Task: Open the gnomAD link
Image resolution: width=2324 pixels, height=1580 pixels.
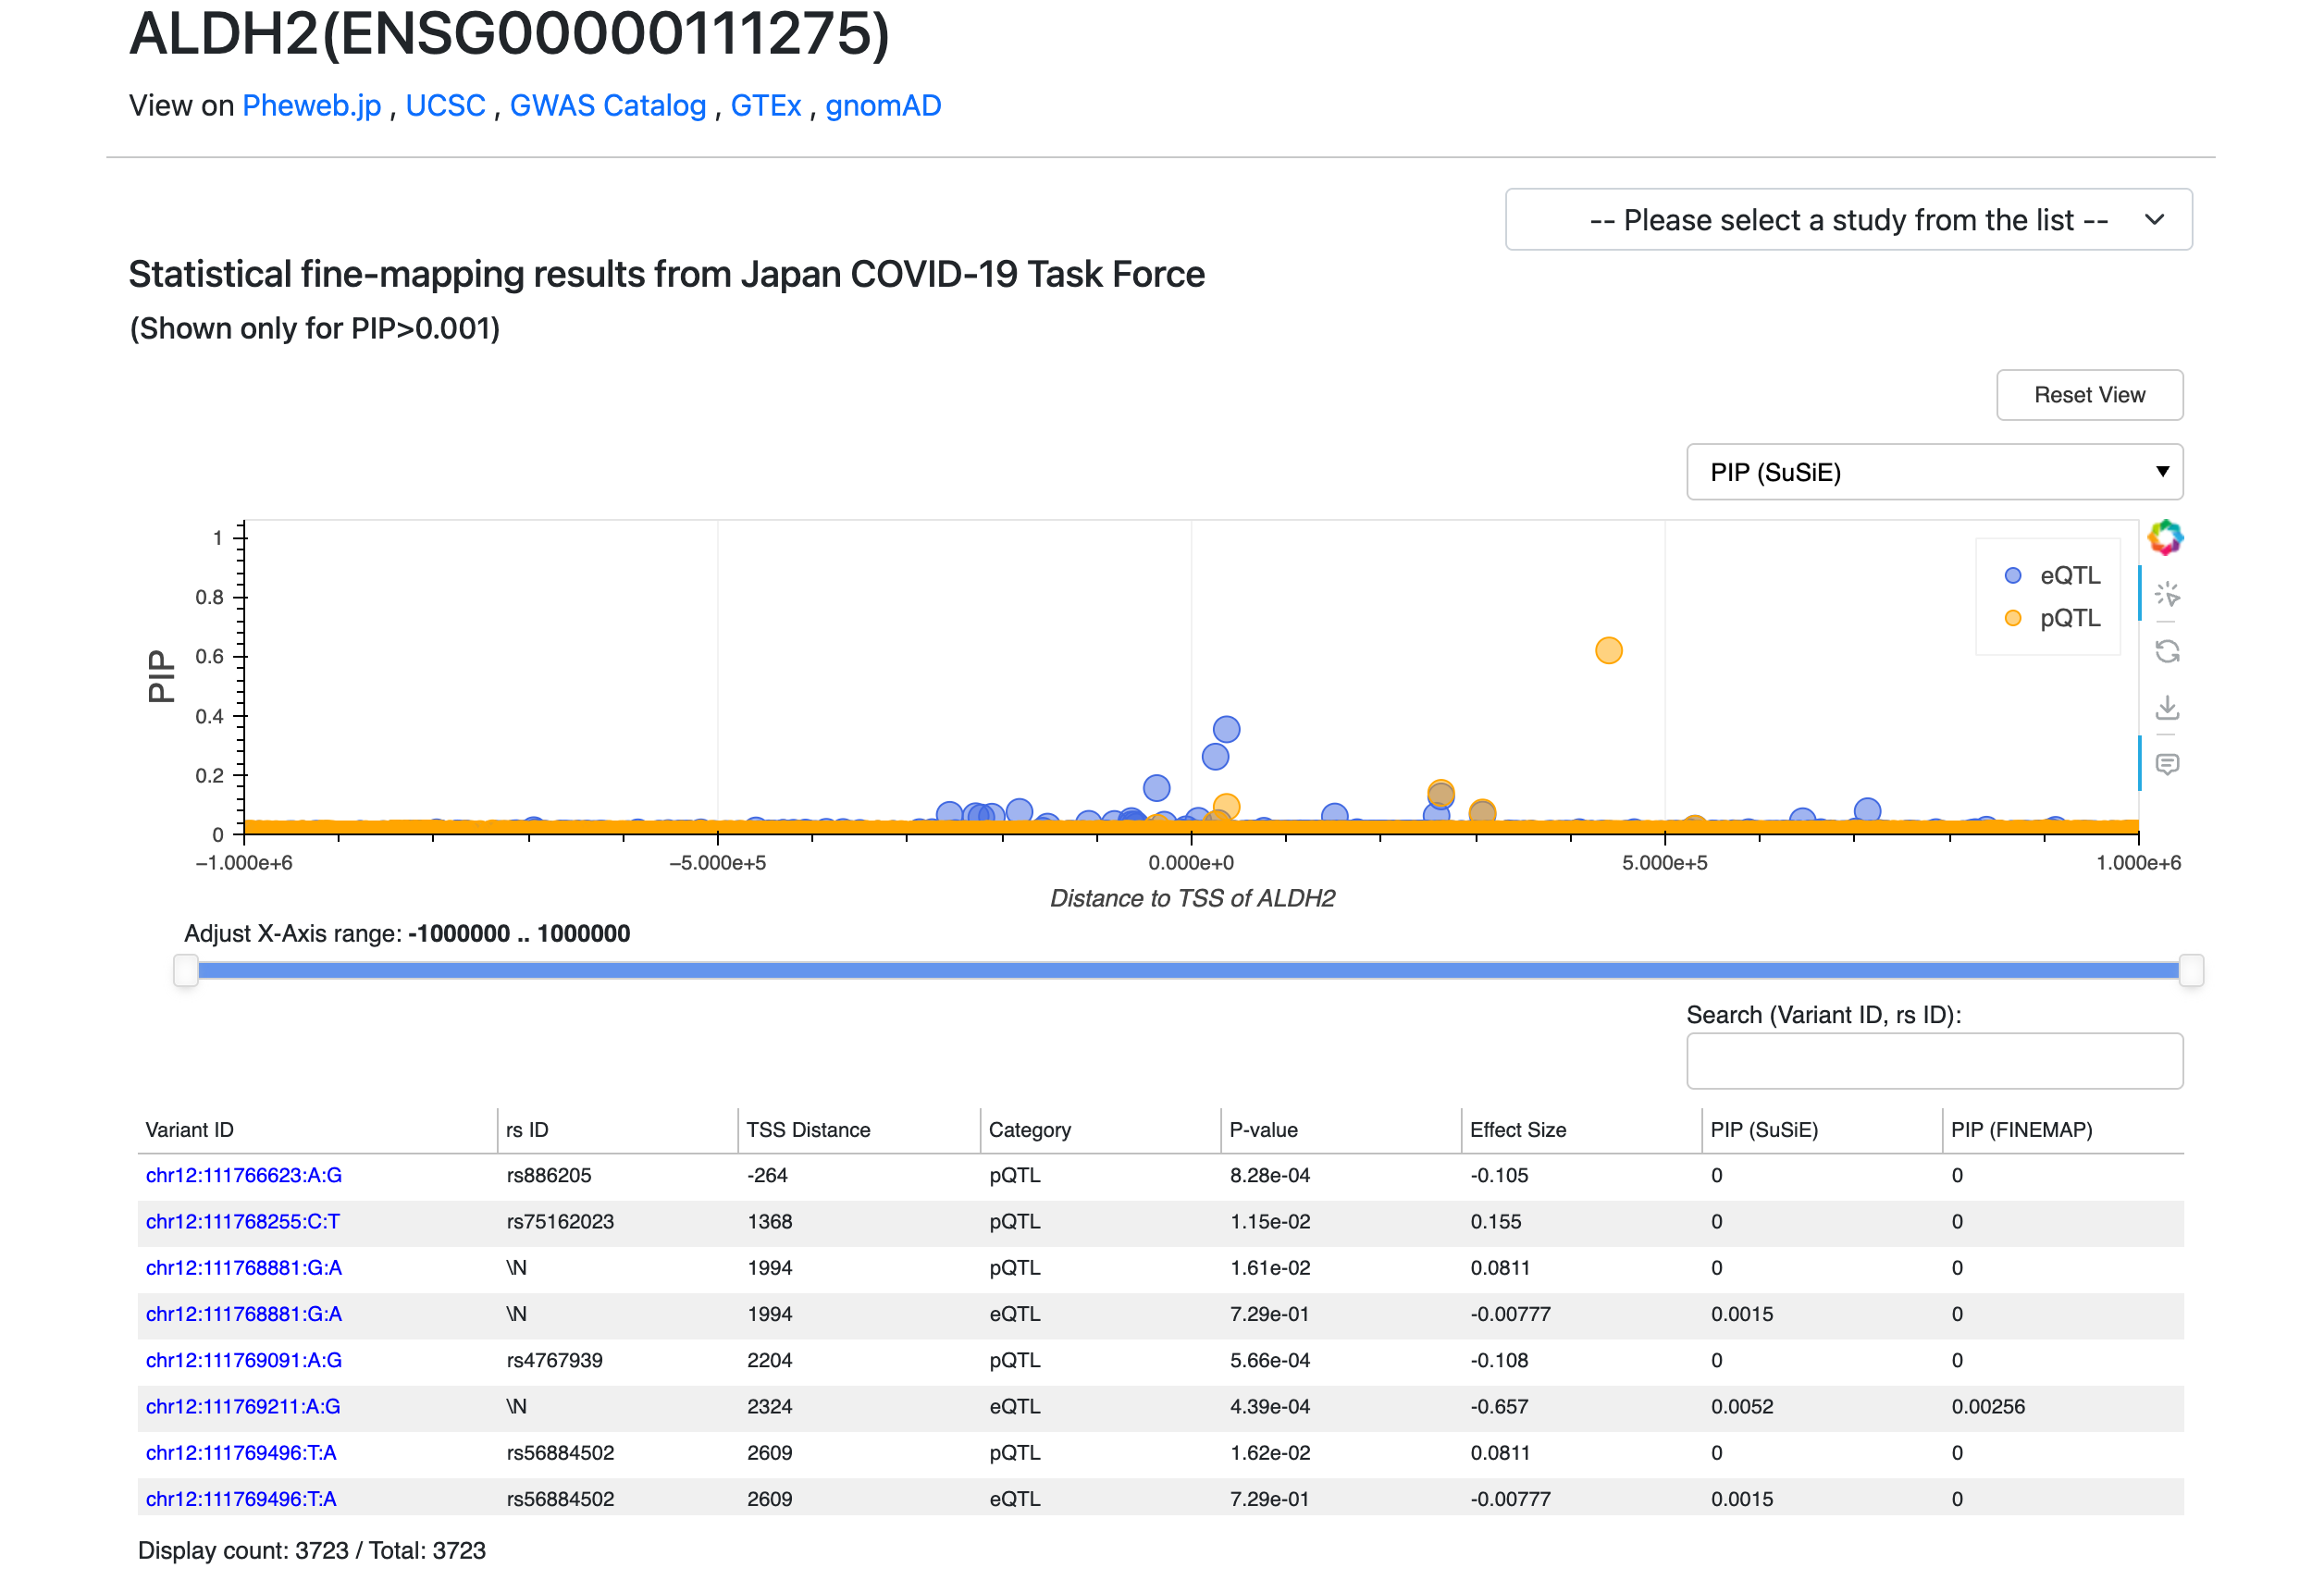Action: click(x=882, y=105)
